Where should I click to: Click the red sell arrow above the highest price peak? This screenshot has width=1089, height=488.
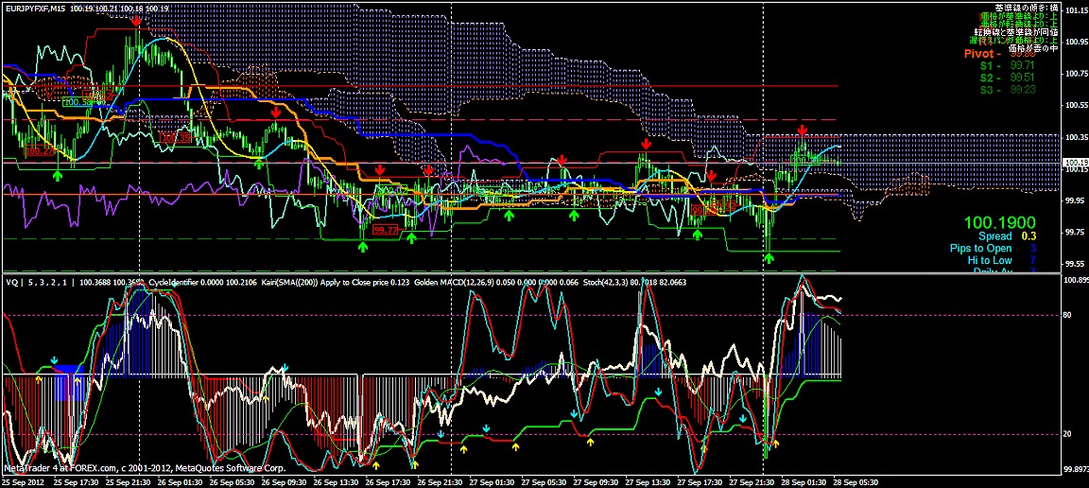tap(138, 20)
